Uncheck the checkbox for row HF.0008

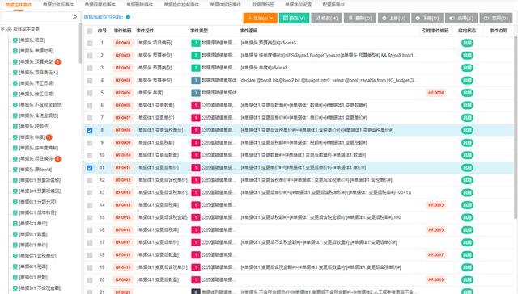pyautogui.click(x=90, y=131)
